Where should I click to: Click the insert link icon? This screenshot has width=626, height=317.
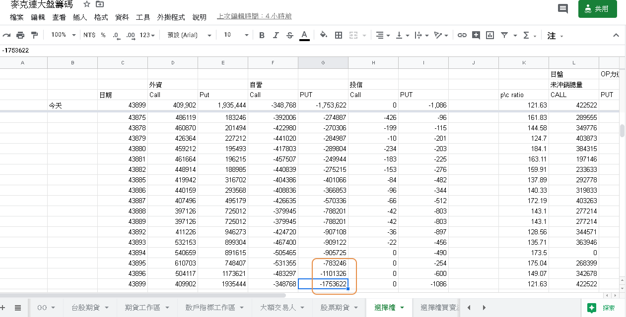(462, 35)
